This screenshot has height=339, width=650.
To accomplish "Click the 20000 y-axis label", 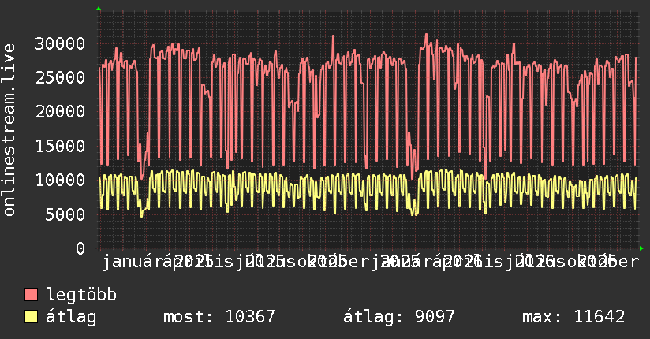I will point(60,111).
